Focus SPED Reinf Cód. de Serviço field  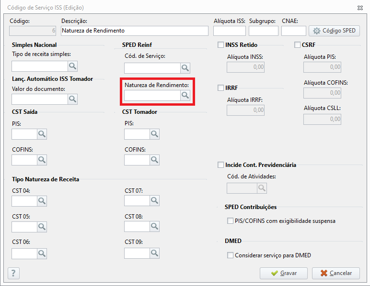coord(152,68)
